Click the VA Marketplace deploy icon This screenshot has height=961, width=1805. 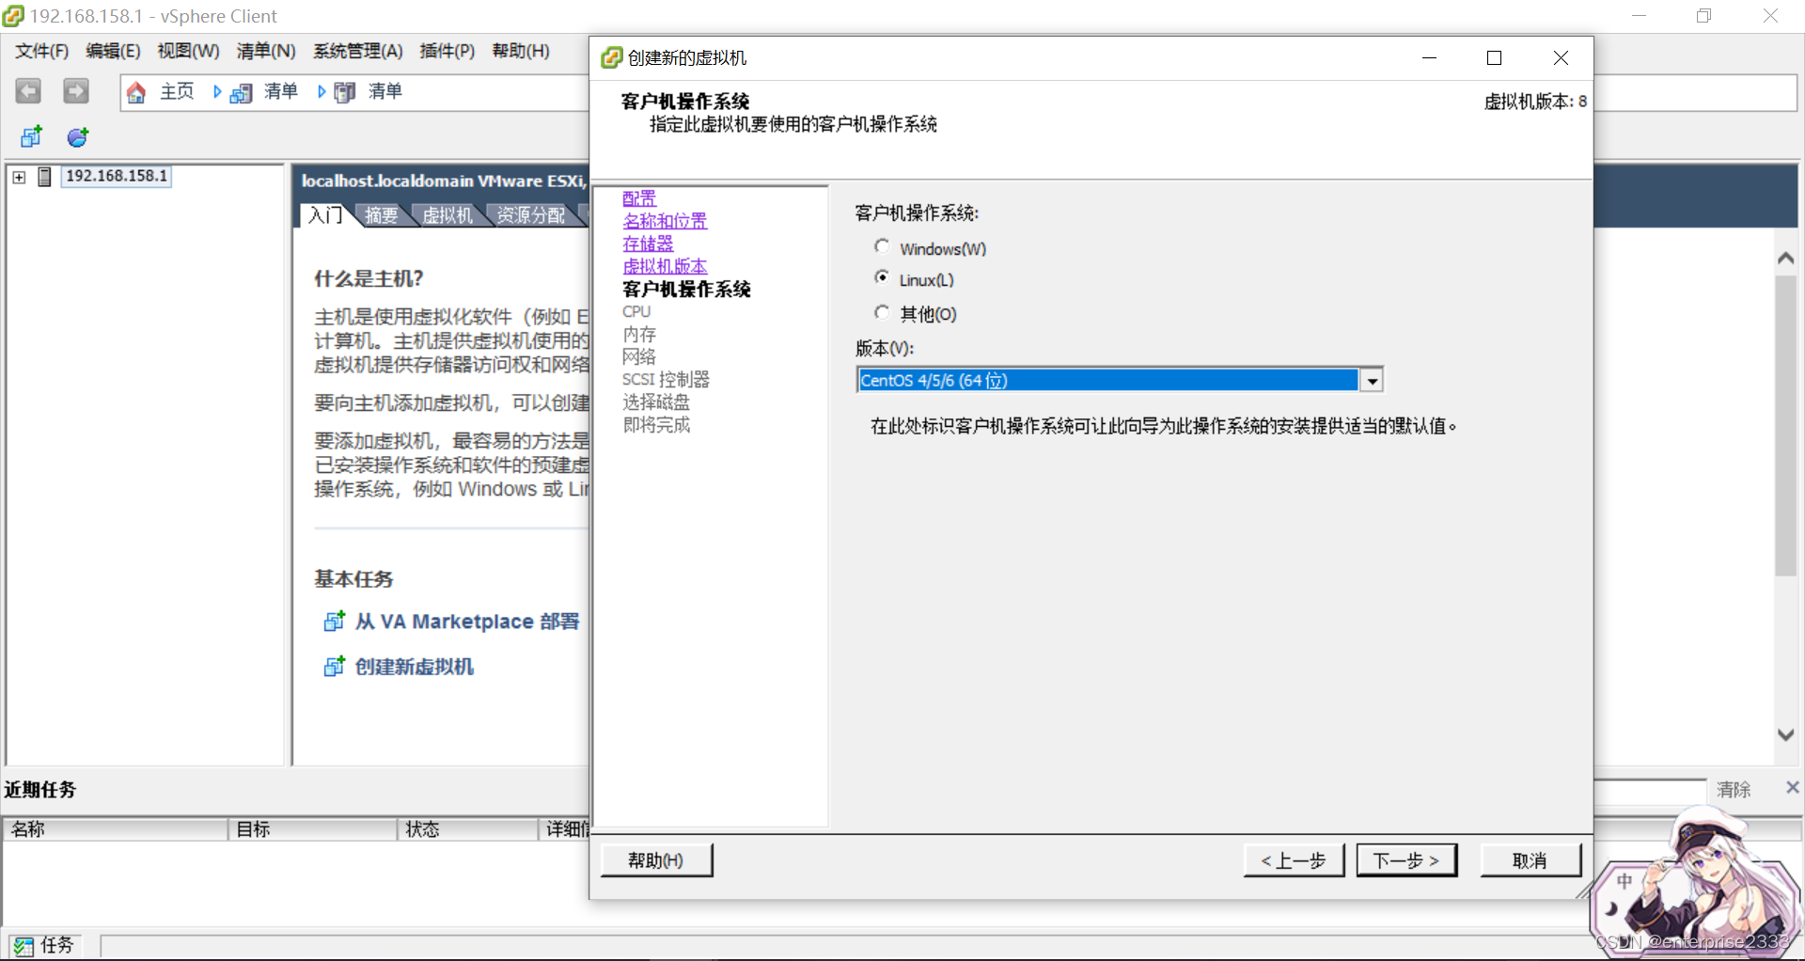click(x=334, y=622)
